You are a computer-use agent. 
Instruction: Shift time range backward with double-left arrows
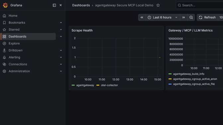(x=142, y=18)
